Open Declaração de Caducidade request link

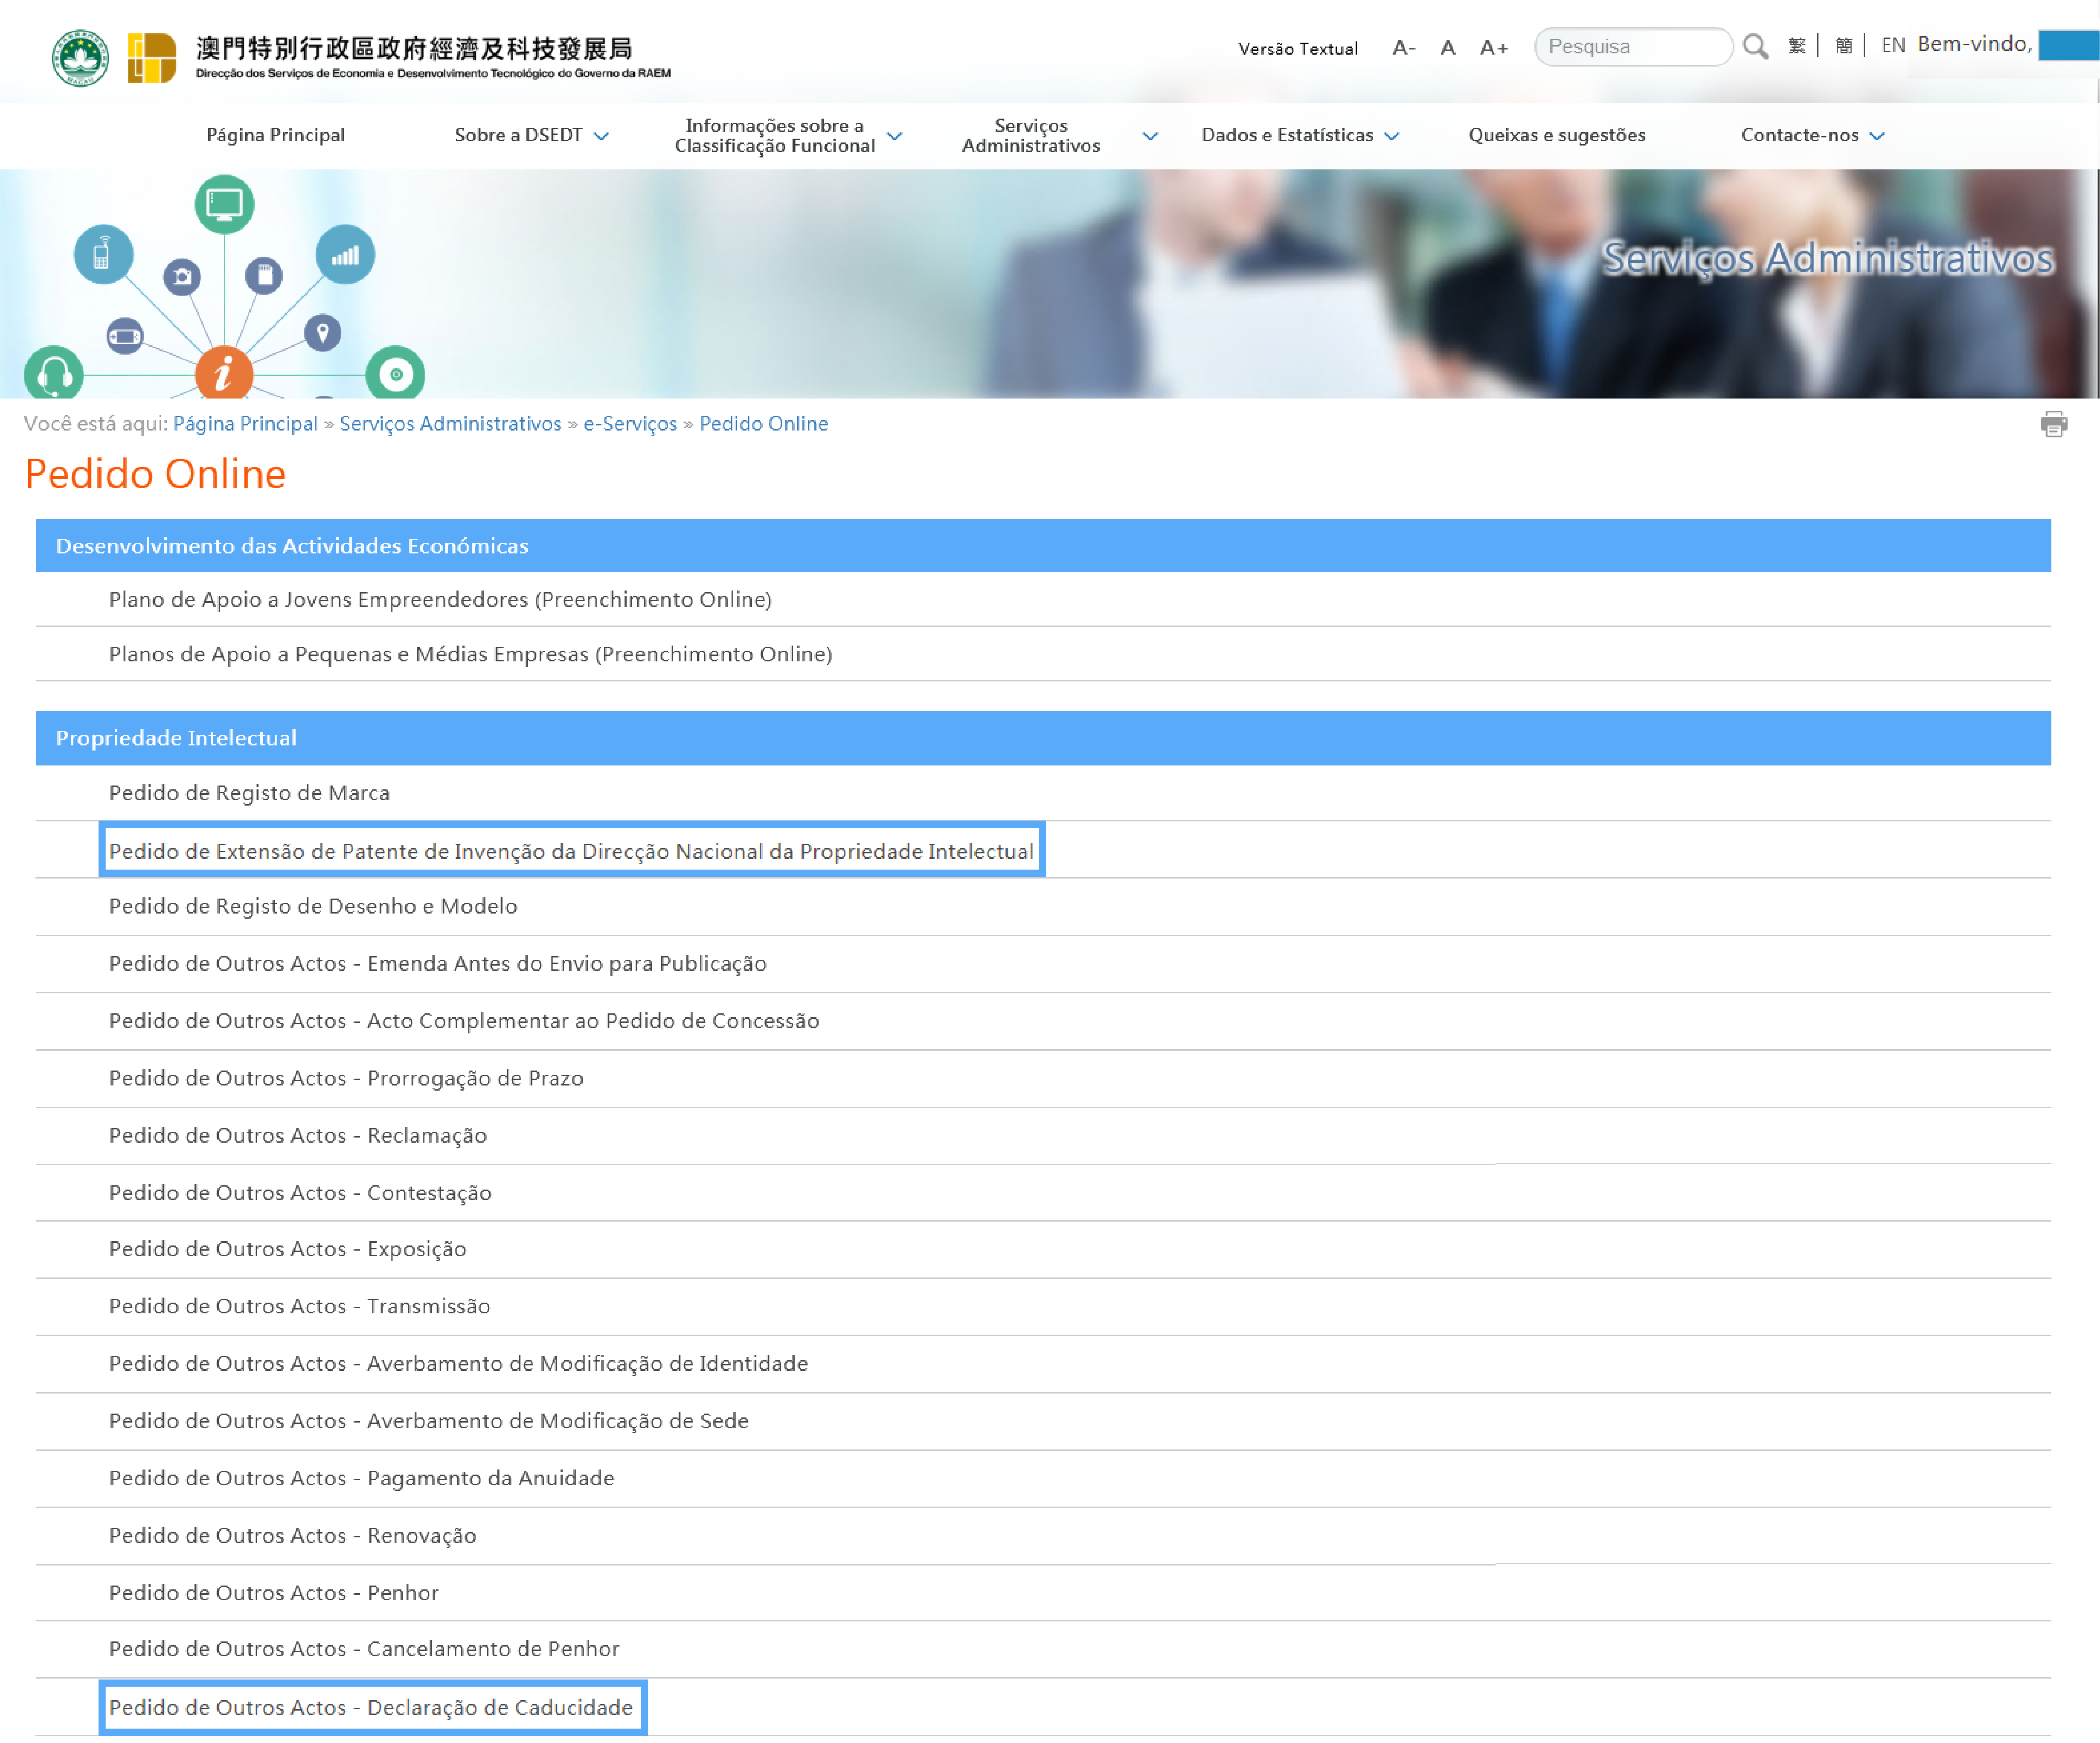click(371, 1707)
